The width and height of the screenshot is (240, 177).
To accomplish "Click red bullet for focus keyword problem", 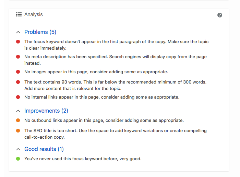I will (x=18, y=42).
